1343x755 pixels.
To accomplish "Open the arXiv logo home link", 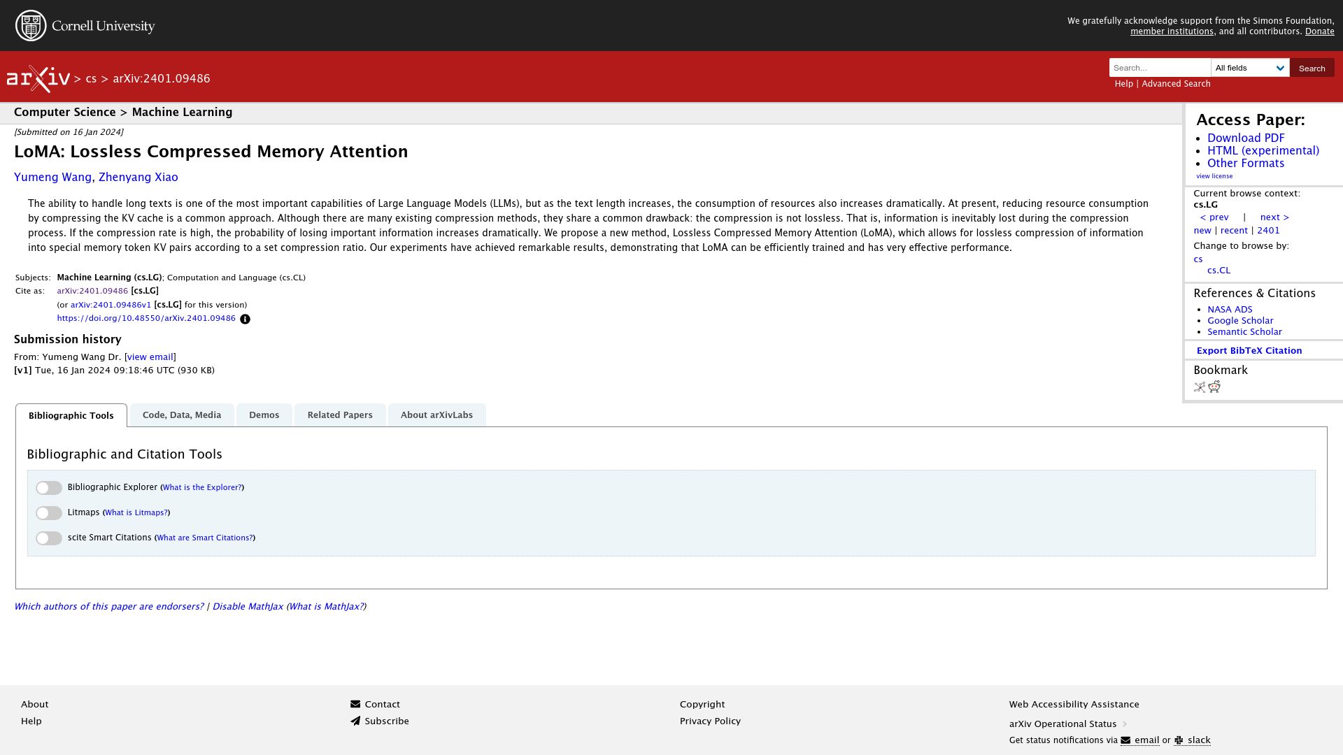I will (38, 79).
